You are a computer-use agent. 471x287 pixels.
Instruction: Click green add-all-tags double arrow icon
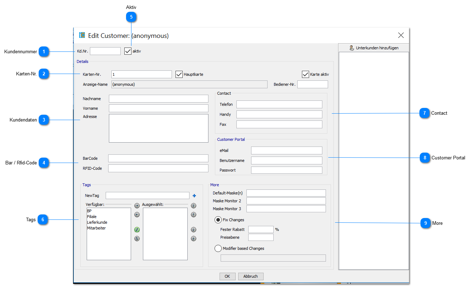click(x=137, y=230)
